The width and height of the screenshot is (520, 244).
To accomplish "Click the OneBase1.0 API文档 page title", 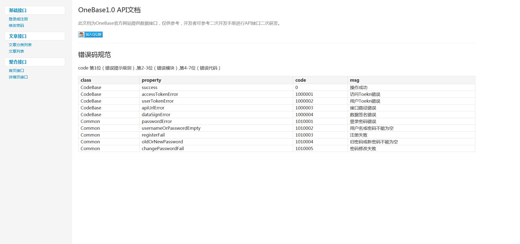I will (109, 10).
